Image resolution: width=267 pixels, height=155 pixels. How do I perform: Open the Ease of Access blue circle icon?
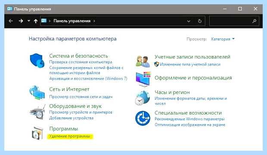(143, 118)
